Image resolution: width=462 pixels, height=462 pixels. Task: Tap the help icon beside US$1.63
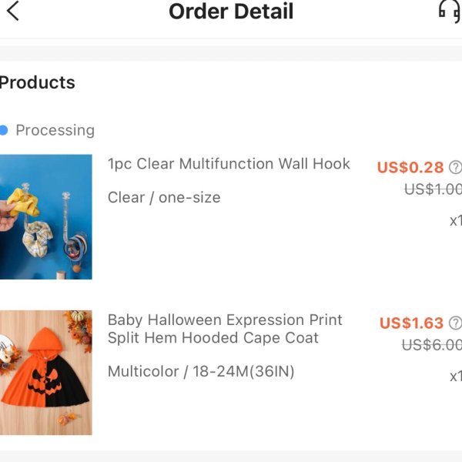[x=455, y=323]
